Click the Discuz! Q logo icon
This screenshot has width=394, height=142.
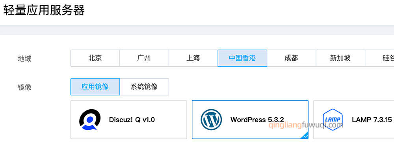pyautogui.click(x=90, y=120)
